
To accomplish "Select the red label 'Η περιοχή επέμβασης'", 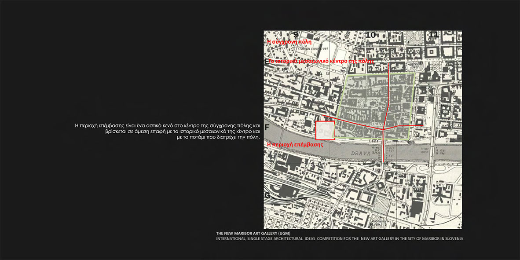I will pos(295,144).
